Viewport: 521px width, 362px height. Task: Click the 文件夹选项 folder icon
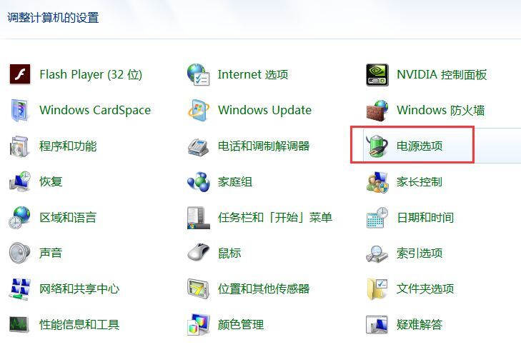tap(377, 289)
